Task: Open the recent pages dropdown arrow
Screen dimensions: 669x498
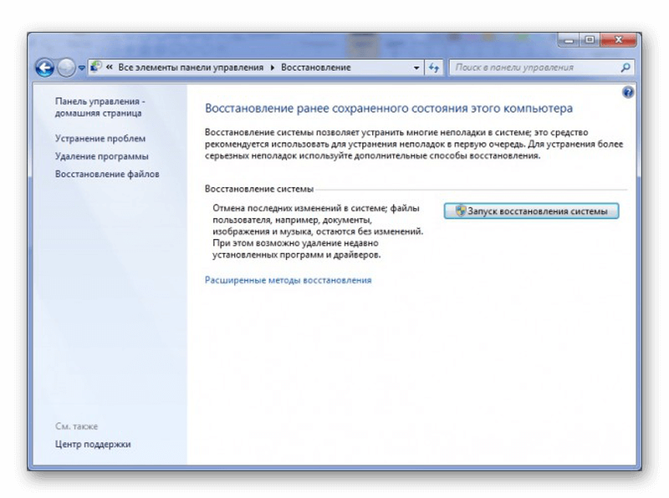Action: click(81, 68)
